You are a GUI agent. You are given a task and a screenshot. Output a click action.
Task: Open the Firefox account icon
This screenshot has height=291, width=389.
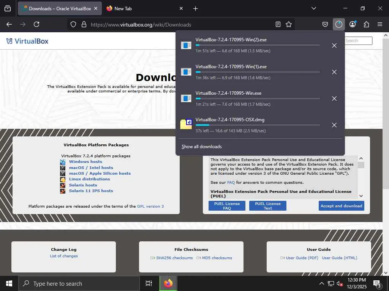coord(353,24)
